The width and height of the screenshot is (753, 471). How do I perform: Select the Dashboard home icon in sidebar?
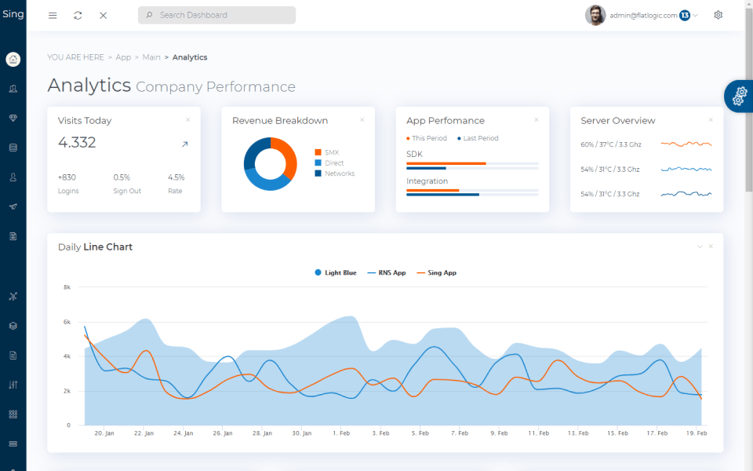pyautogui.click(x=13, y=59)
